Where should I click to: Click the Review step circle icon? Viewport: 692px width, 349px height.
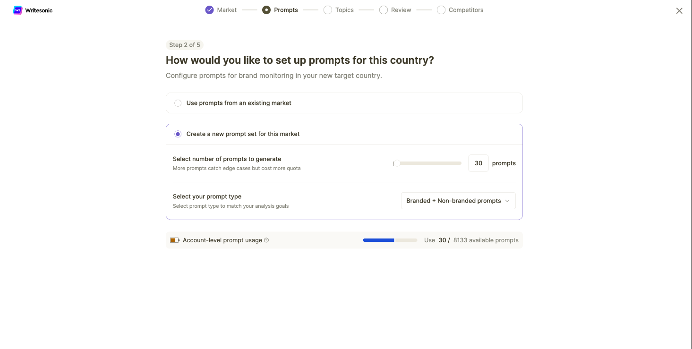point(384,10)
